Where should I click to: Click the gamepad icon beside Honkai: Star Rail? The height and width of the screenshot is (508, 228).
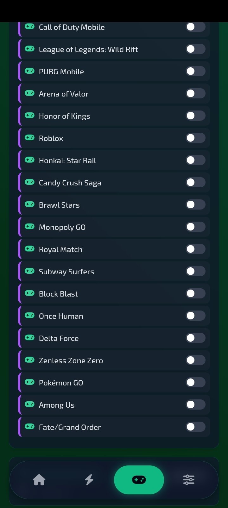coord(29,160)
